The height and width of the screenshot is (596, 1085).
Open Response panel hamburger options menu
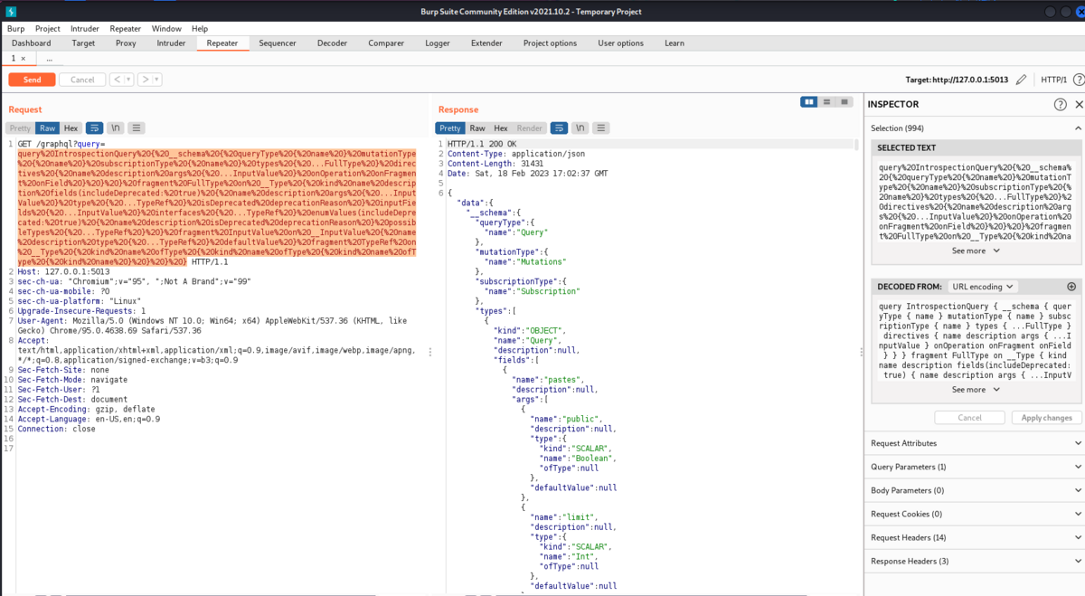click(601, 128)
